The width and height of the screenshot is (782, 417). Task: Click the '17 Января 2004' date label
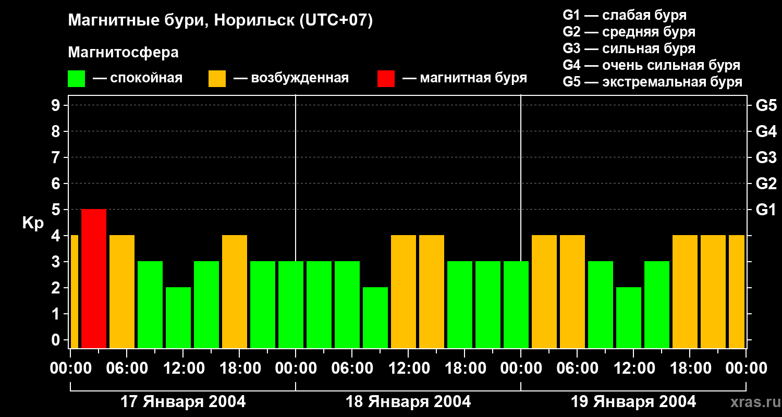click(183, 402)
